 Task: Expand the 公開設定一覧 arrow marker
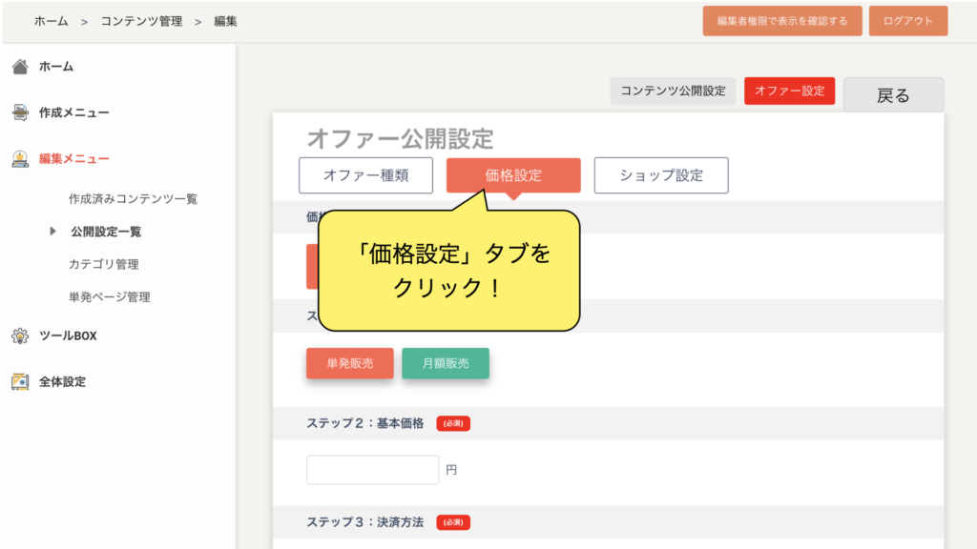52,232
